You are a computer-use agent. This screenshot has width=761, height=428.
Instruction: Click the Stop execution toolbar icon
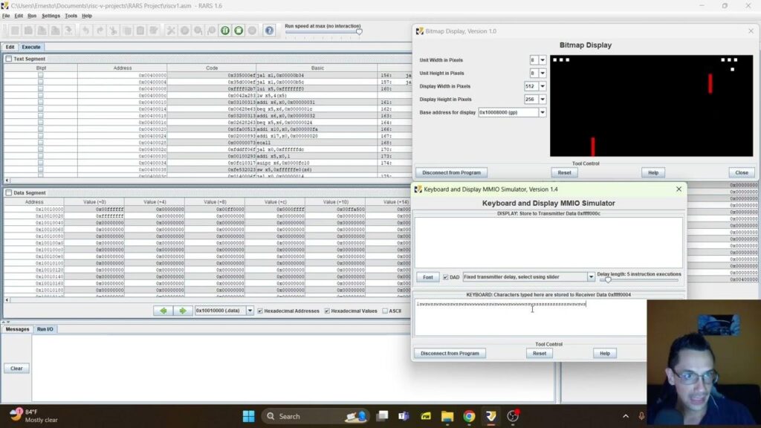pyautogui.click(x=238, y=30)
